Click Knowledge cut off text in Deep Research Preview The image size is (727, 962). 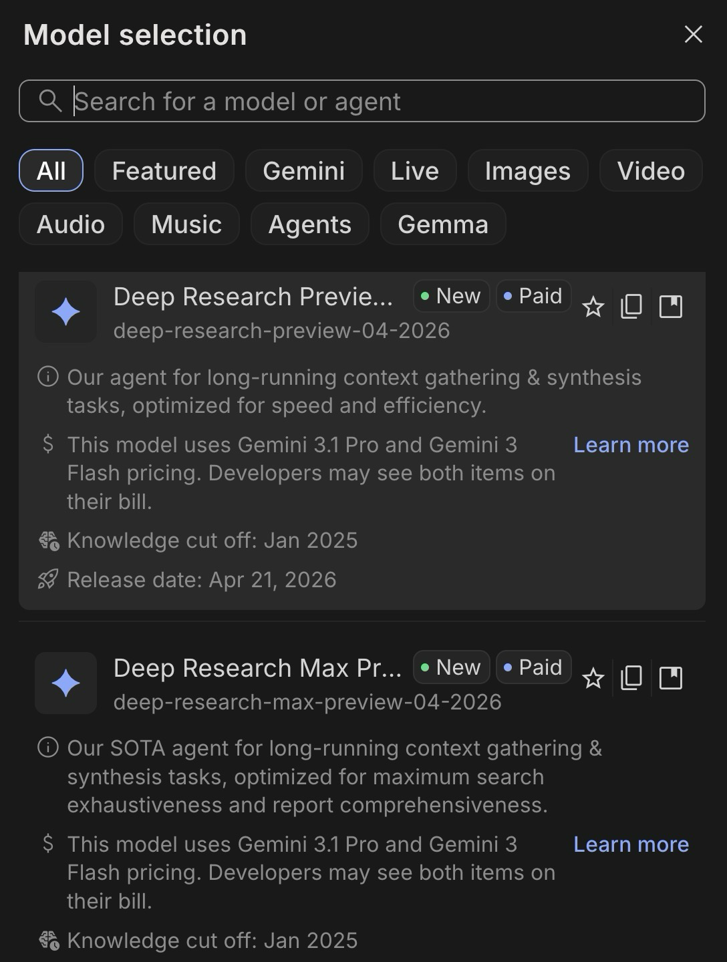tap(212, 540)
